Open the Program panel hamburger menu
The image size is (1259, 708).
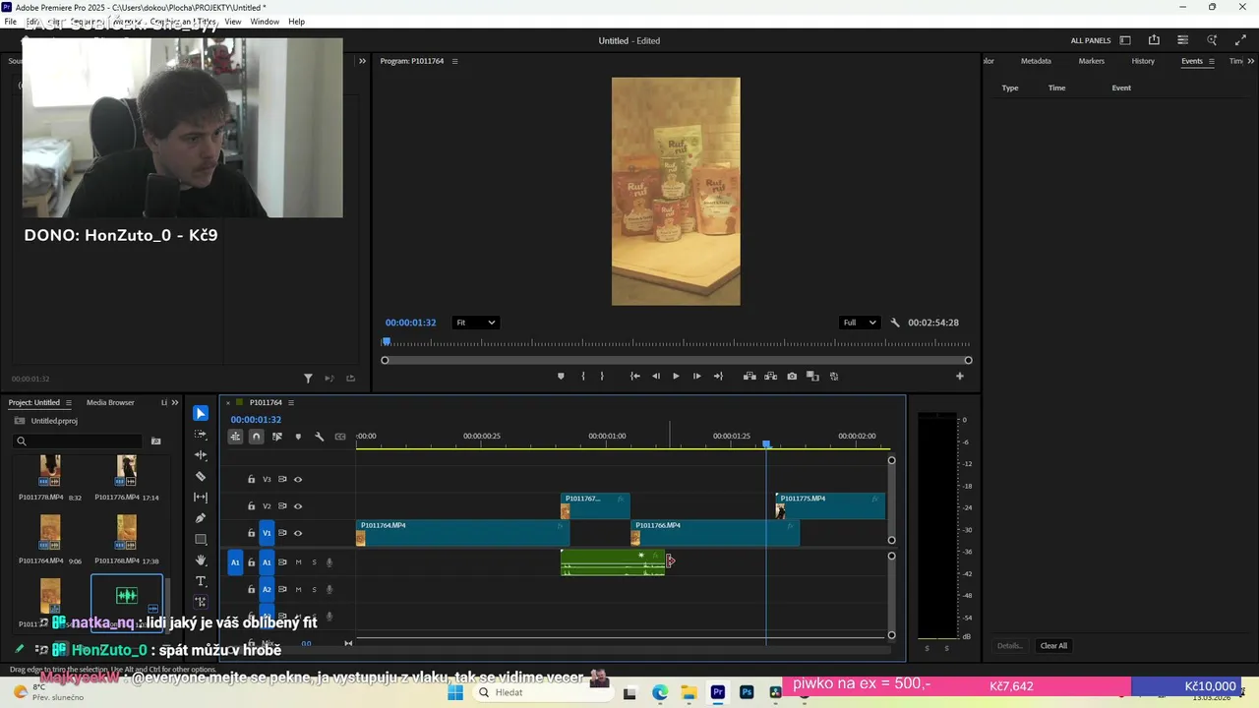click(454, 61)
